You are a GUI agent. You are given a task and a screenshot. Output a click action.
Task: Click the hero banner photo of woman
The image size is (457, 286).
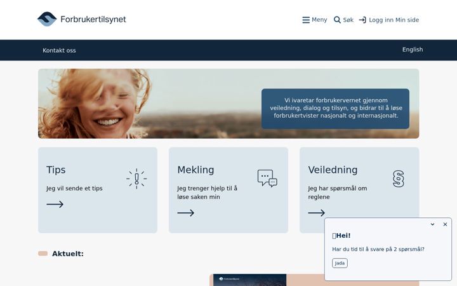click(228, 104)
